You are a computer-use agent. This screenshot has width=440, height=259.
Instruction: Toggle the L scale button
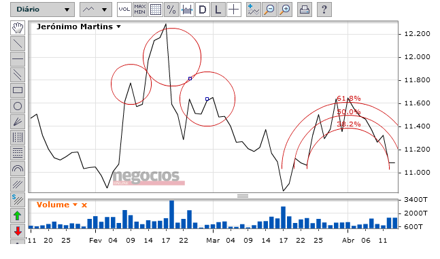point(218,10)
